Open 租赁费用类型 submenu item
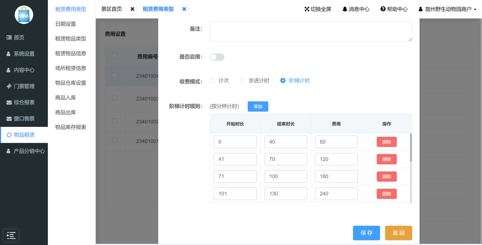 click(71, 9)
